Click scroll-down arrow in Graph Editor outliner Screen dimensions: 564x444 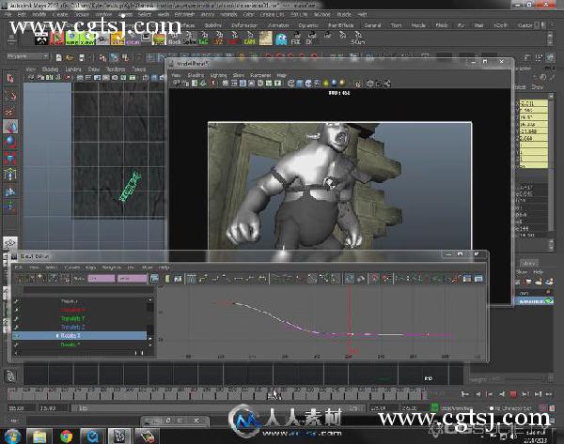pyautogui.click(x=150, y=345)
